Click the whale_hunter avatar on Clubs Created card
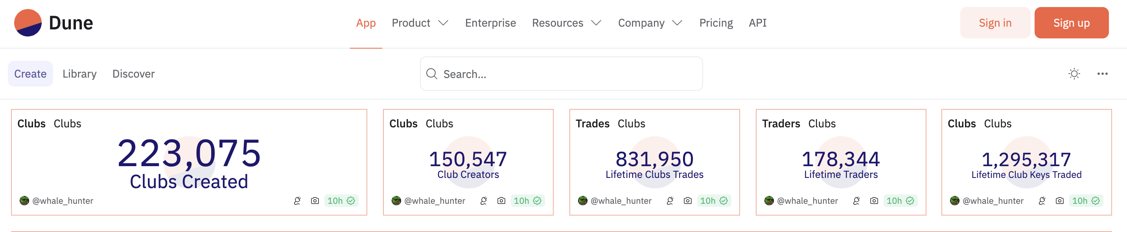This screenshot has height=232, width=1127. (24, 201)
